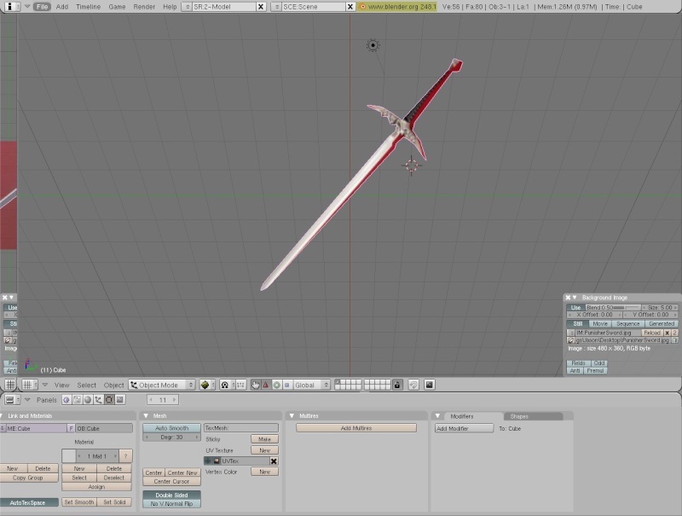682x516 pixels.
Task: Click the render this view image icon
Action: coord(430,385)
